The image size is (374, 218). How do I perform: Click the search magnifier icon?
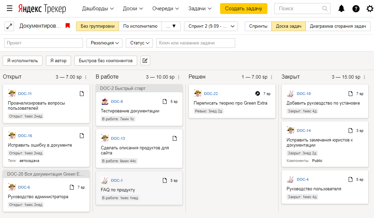[x=325, y=9]
